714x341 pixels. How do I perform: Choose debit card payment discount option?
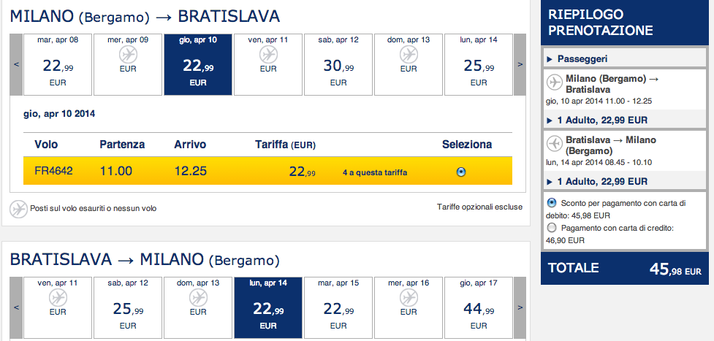coord(551,202)
